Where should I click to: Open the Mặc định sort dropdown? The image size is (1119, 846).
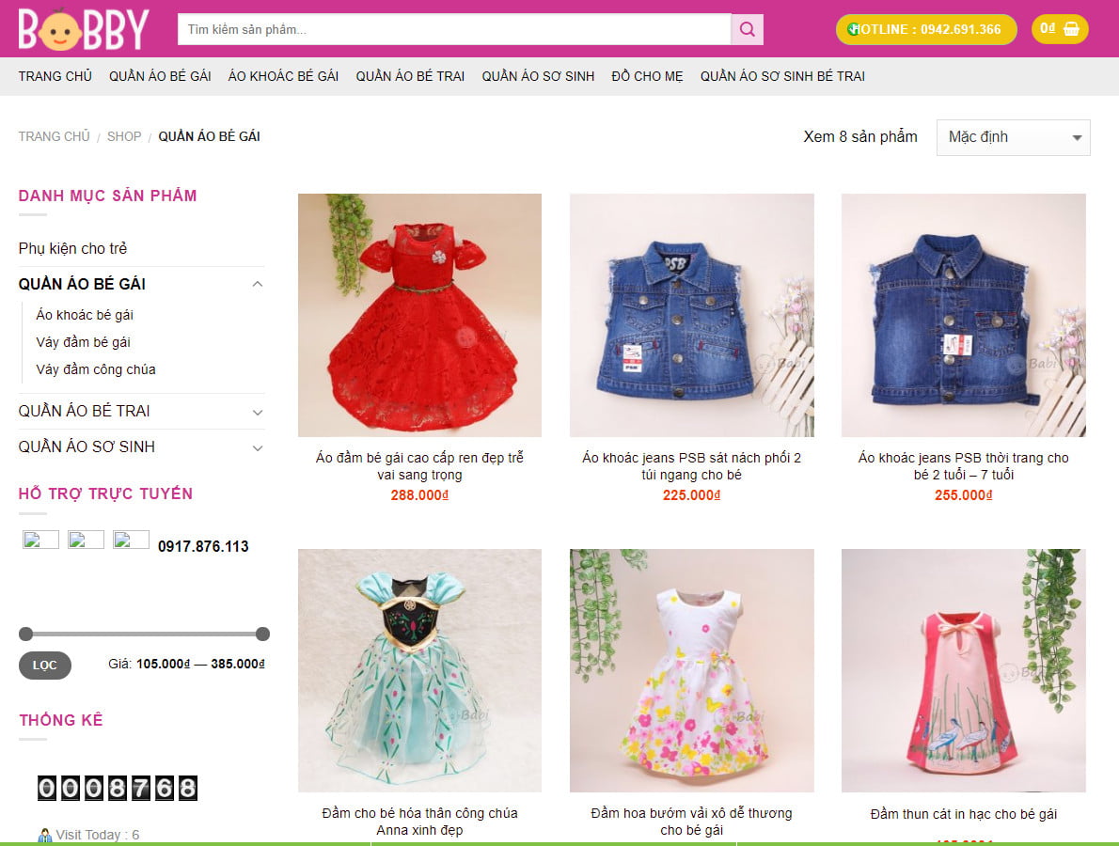click(1013, 137)
